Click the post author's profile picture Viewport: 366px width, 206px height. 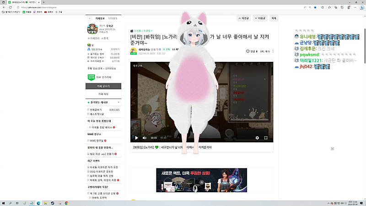click(133, 50)
